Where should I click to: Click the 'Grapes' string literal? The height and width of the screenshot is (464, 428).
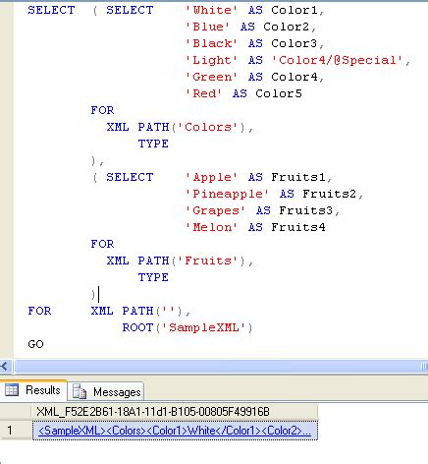[215, 210]
